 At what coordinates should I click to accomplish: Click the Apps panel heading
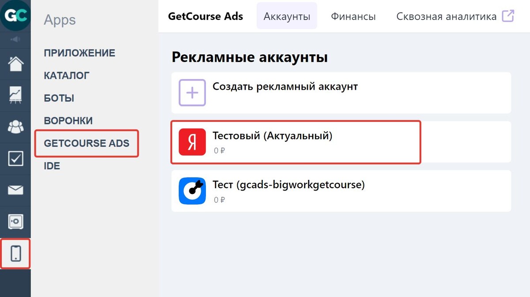[x=60, y=19]
